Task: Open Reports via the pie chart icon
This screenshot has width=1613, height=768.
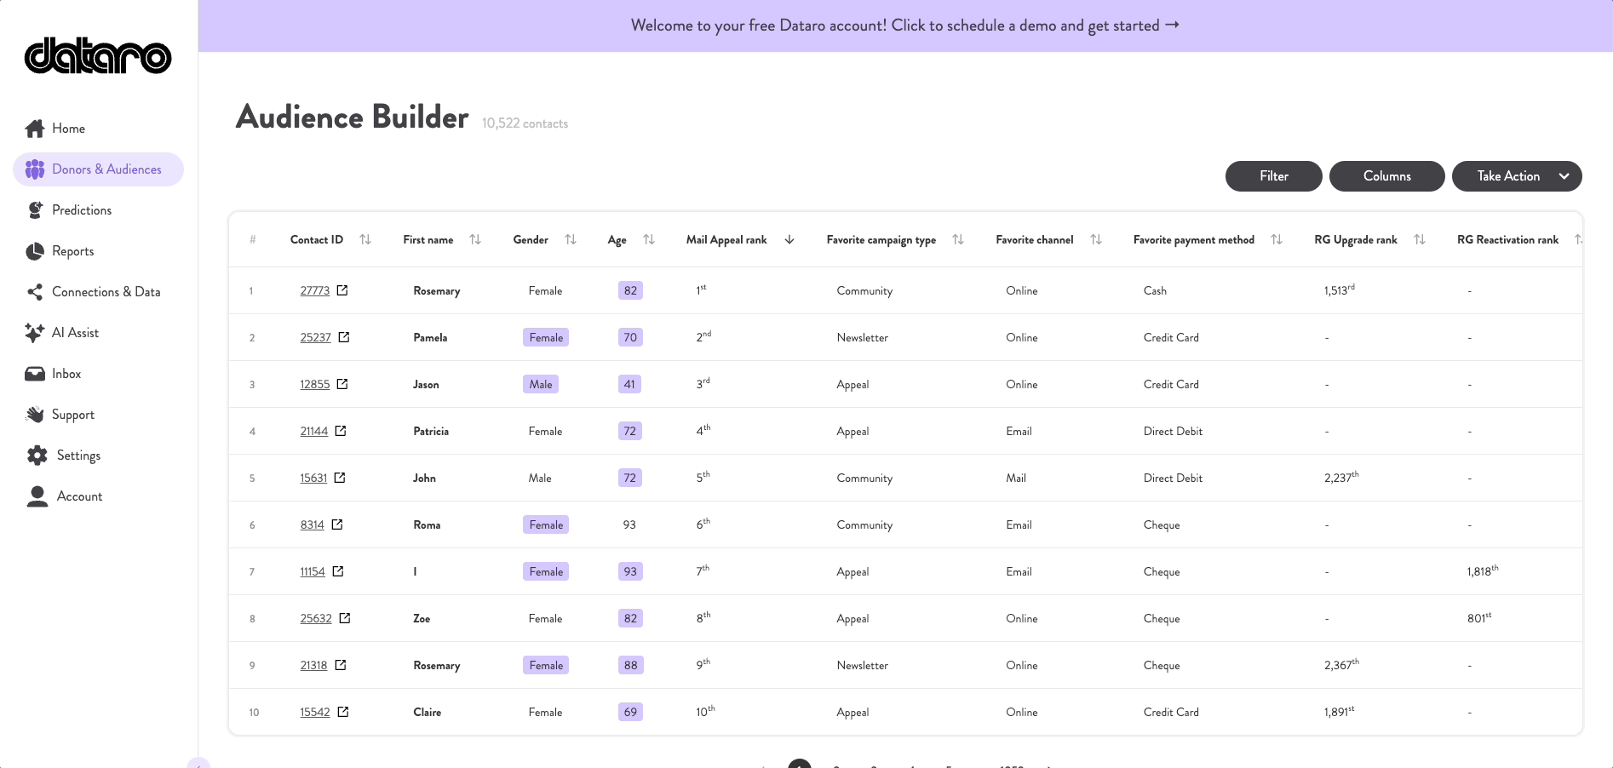Action: tap(35, 250)
